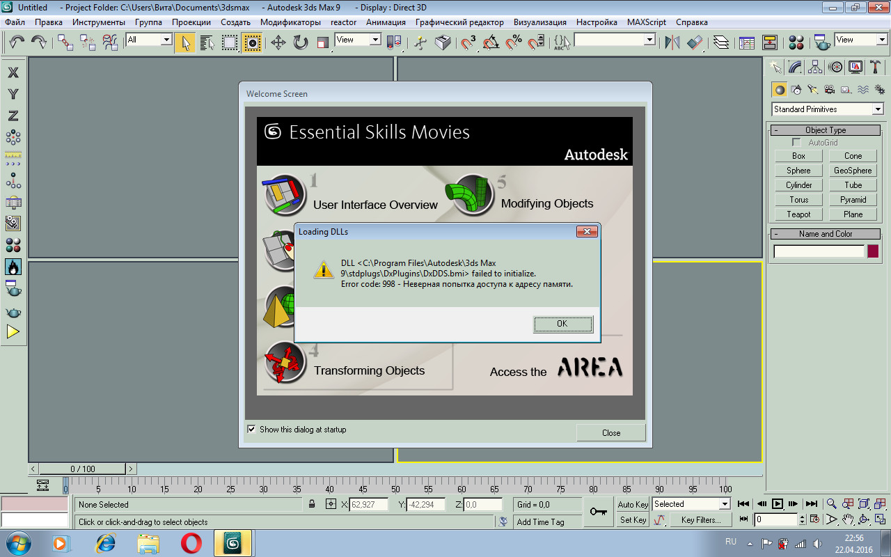Click the Bind to Space Warp icon
The height and width of the screenshot is (557, 891).
coord(110,42)
